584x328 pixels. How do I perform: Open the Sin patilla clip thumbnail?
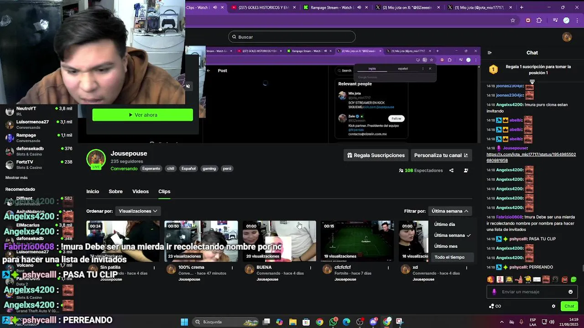(x=123, y=241)
